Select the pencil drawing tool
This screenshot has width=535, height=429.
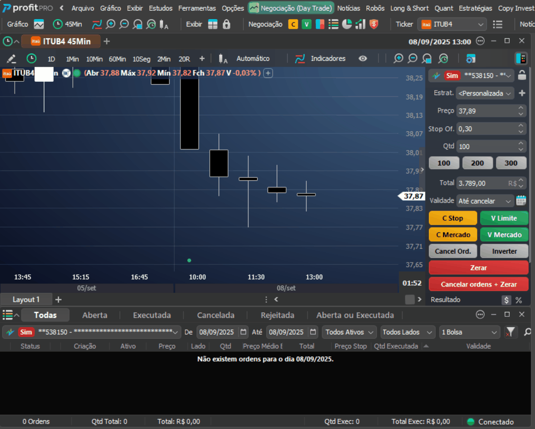tap(11, 59)
